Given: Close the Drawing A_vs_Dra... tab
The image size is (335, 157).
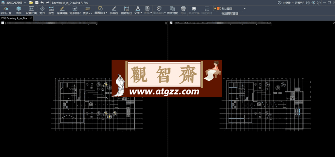Looking at the screenshot, I should [31, 18].
